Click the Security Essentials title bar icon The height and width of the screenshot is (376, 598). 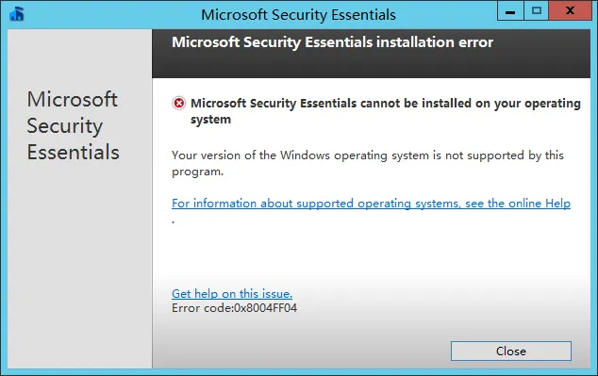(17, 14)
